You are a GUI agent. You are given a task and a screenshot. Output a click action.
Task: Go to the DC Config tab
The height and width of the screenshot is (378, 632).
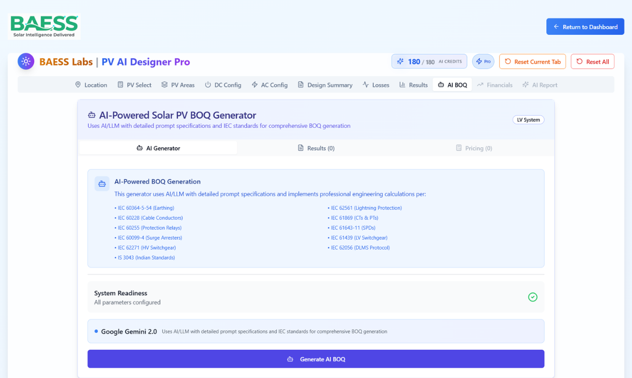tap(223, 85)
